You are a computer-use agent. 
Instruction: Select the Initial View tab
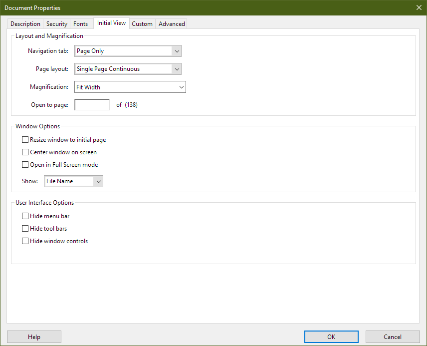click(x=111, y=23)
